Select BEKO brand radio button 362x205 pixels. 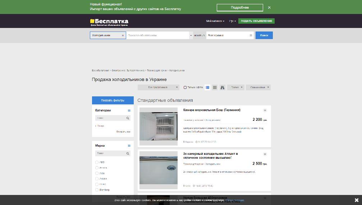[97, 184]
